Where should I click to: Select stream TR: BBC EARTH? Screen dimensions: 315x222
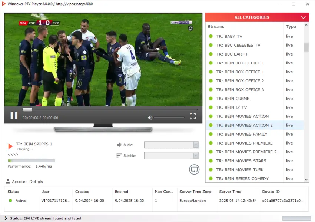(255, 54)
